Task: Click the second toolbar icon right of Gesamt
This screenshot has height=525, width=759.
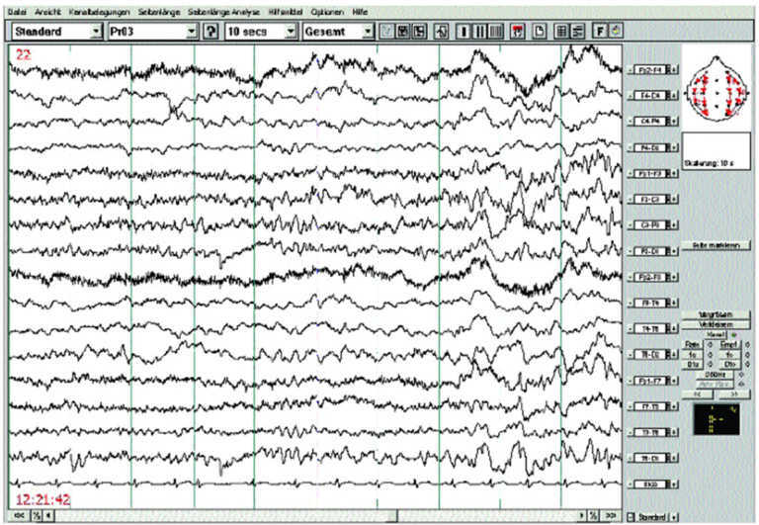Action: click(x=403, y=32)
